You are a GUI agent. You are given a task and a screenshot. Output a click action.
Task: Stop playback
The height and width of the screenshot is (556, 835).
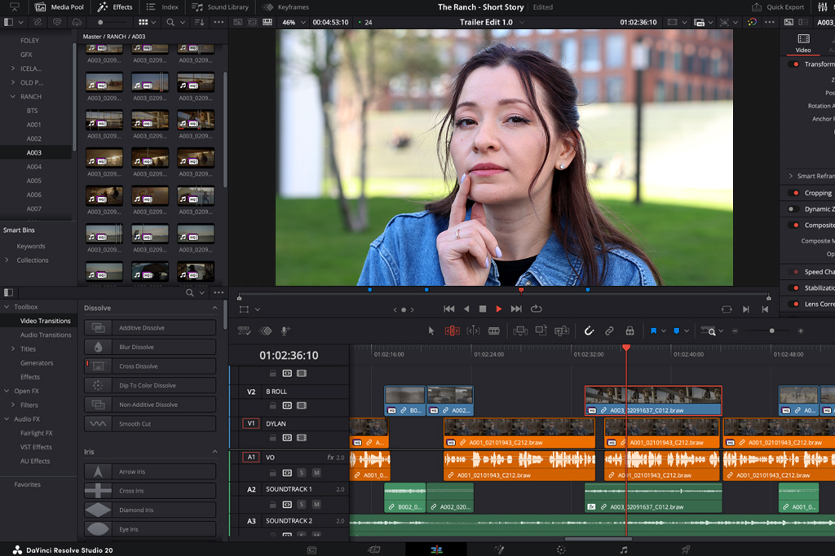point(483,309)
